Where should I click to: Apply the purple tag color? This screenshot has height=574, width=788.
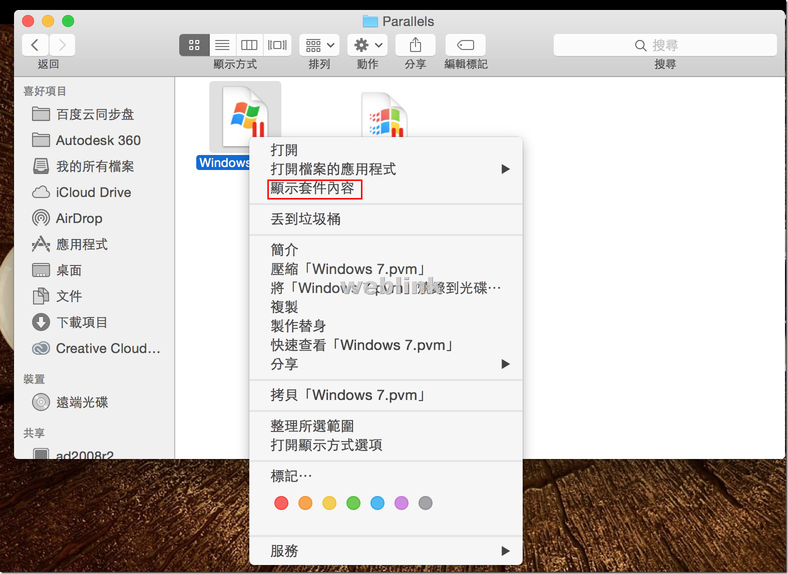[x=402, y=503]
